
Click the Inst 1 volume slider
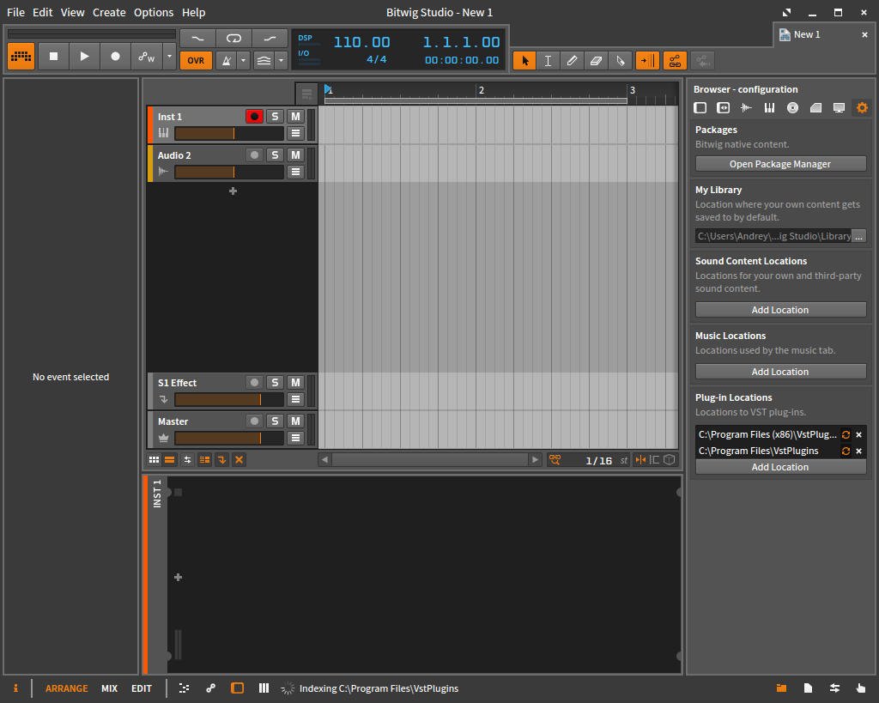pos(228,133)
